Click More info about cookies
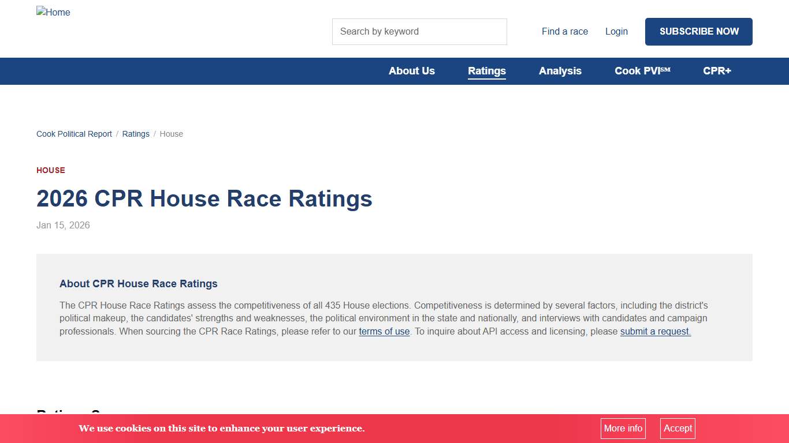The height and width of the screenshot is (443, 789). coord(623,429)
